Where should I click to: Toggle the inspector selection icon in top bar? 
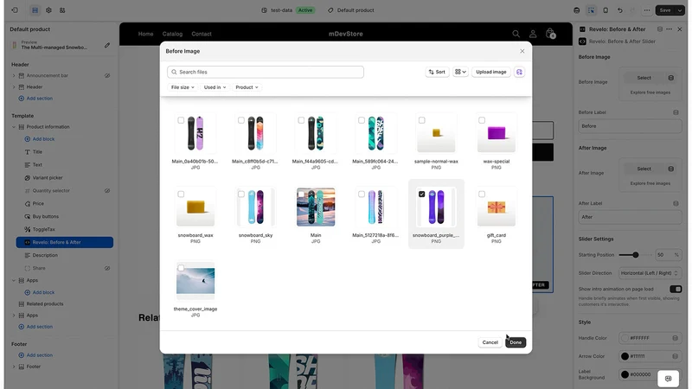tap(591, 10)
